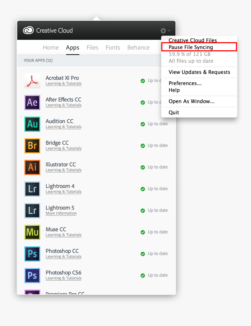Image resolution: width=251 pixels, height=326 pixels.
Task: Click Up to date status for Photoshop CS6
Action: (x=158, y=275)
